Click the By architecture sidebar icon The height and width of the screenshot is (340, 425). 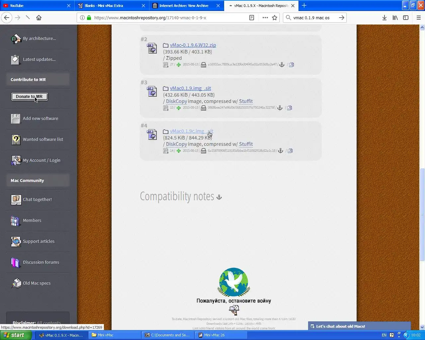point(16,39)
